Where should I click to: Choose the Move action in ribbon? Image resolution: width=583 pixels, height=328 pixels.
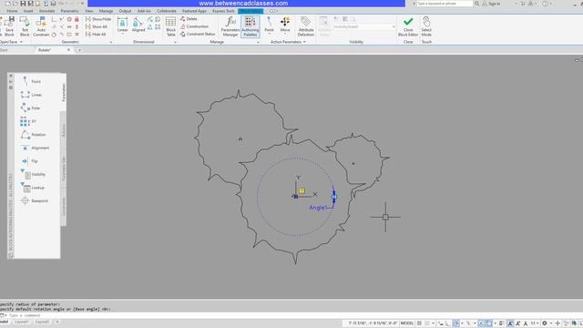point(285,25)
